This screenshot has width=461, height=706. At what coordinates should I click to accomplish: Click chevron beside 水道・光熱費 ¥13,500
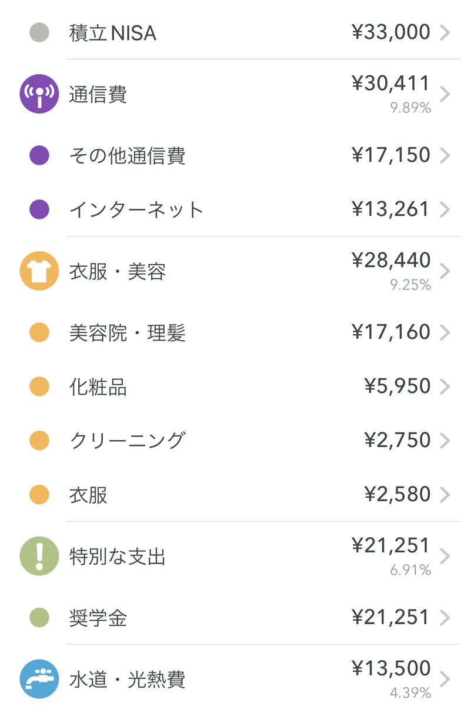[x=445, y=679]
